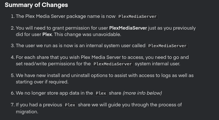This screenshot has width=219, height=120.
Task: Click the word 'migration.' in item 7
Action: 27,112
